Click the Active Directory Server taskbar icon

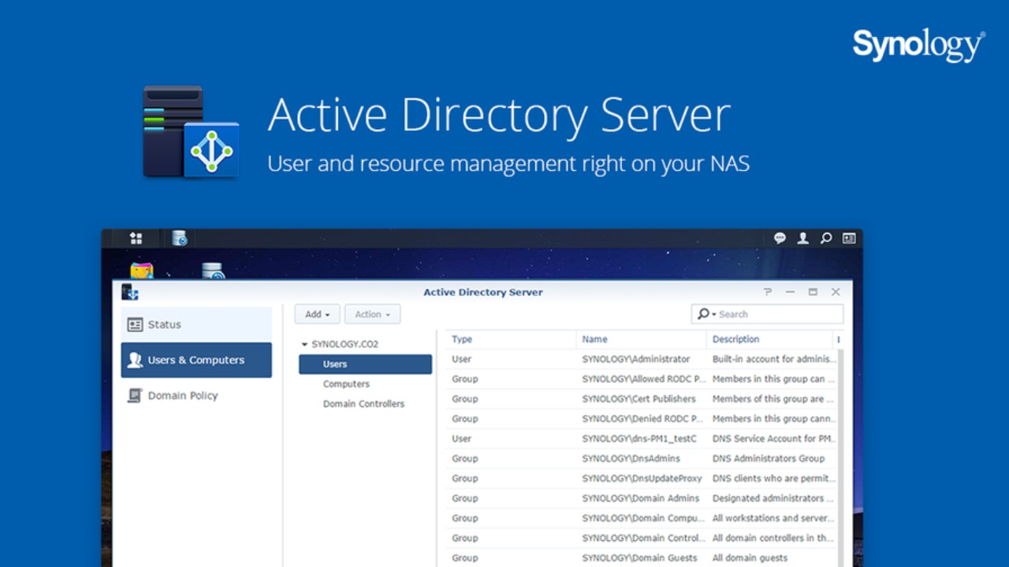[180, 238]
